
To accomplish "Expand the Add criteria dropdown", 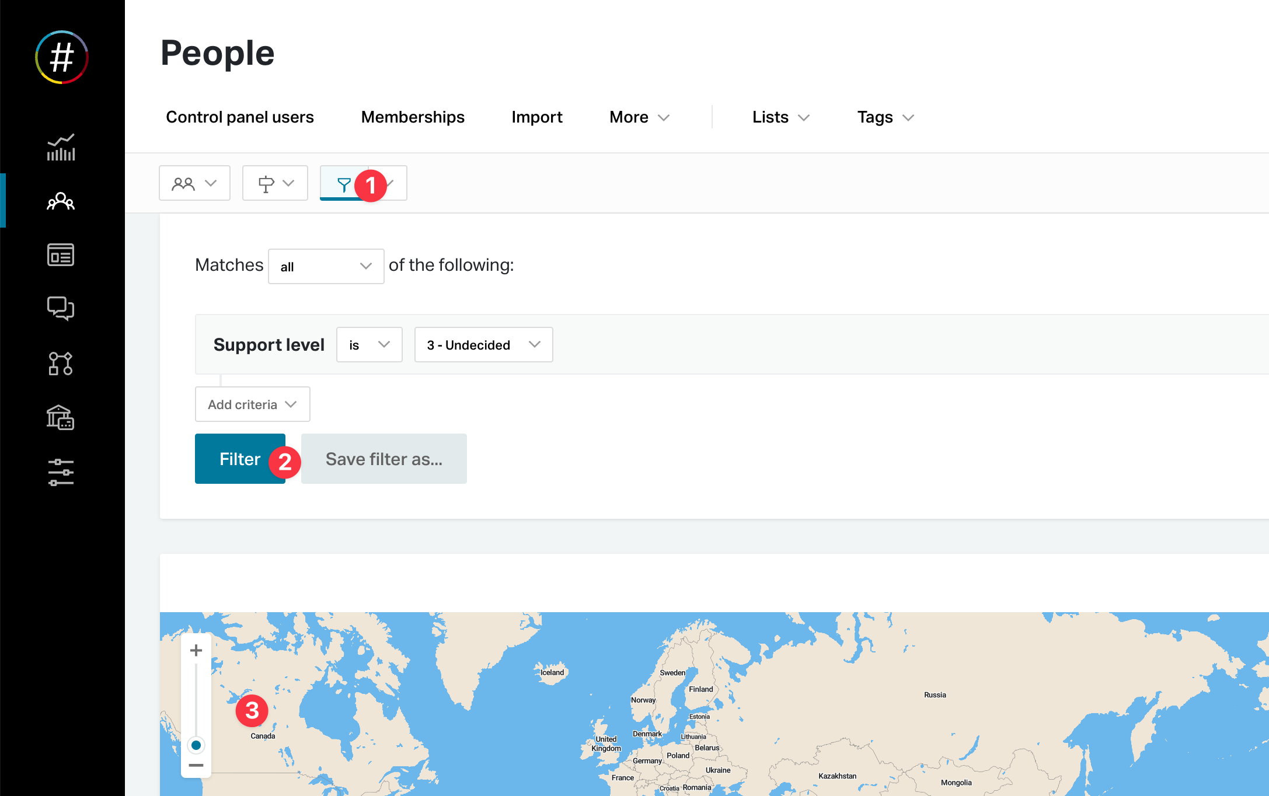I will tap(252, 404).
